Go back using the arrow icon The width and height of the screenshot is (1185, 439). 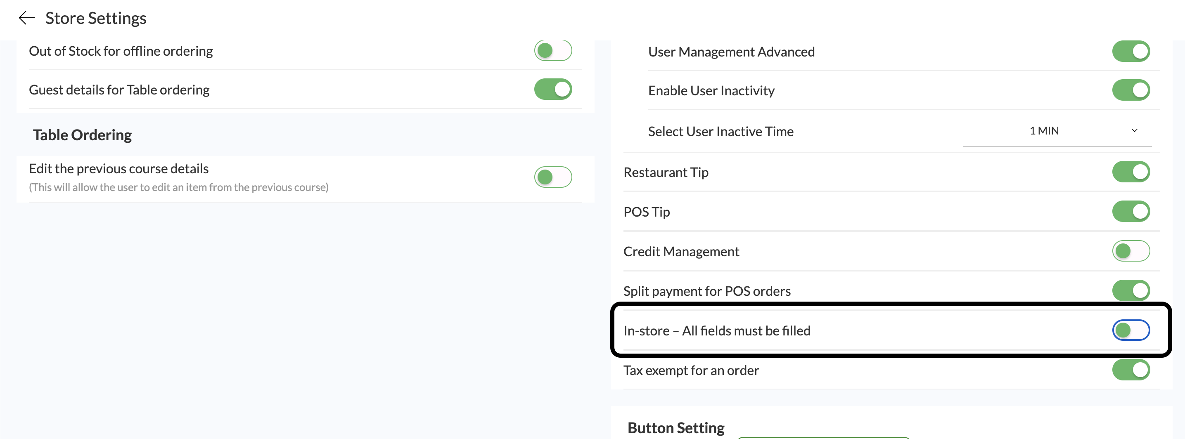[x=27, y=19]
